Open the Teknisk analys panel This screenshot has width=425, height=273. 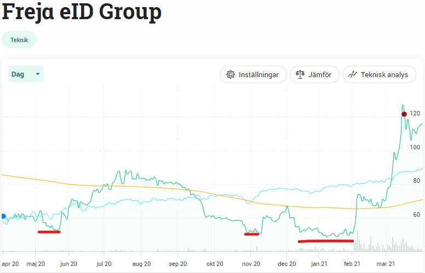378,74
